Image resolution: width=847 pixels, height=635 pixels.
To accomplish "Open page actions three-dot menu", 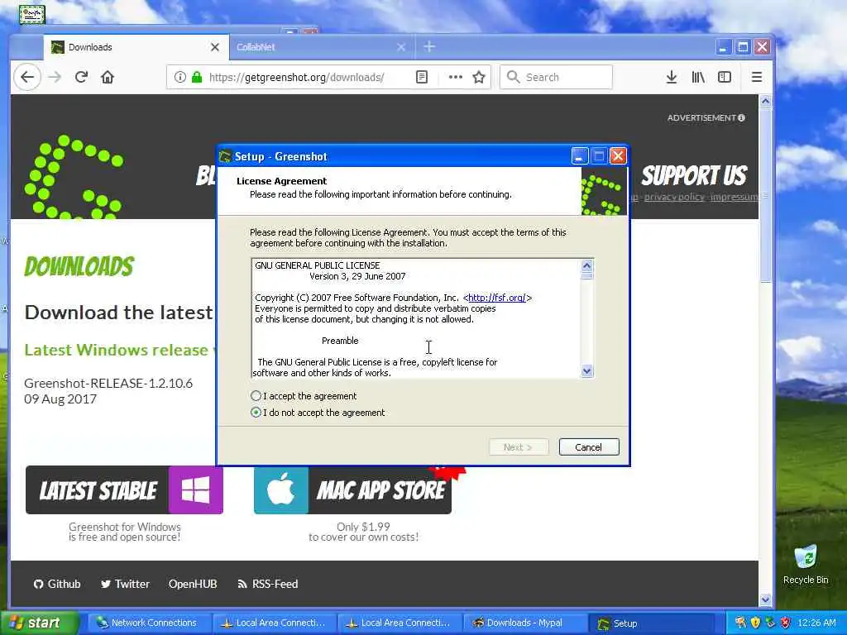I will coord(456,77).
